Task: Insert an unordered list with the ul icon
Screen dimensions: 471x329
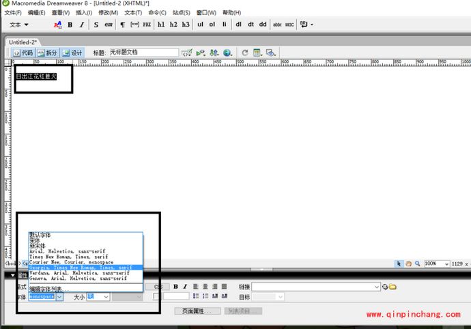Action: 200,25
